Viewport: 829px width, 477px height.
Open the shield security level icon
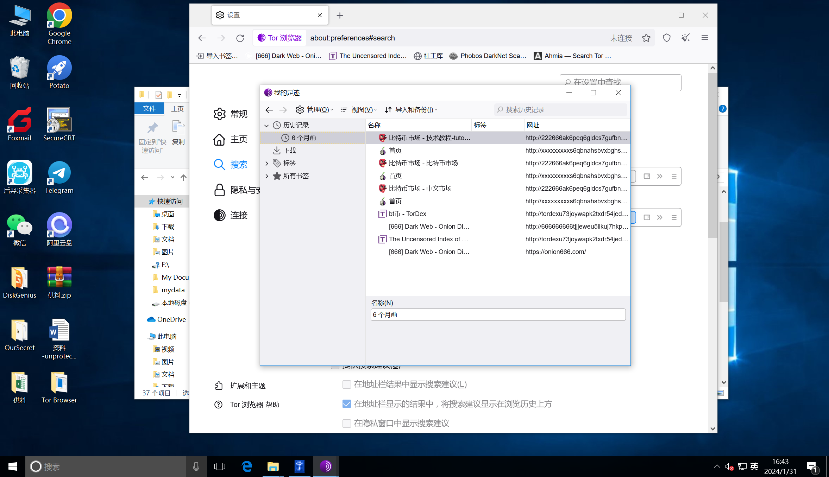(x=667, y=38)
